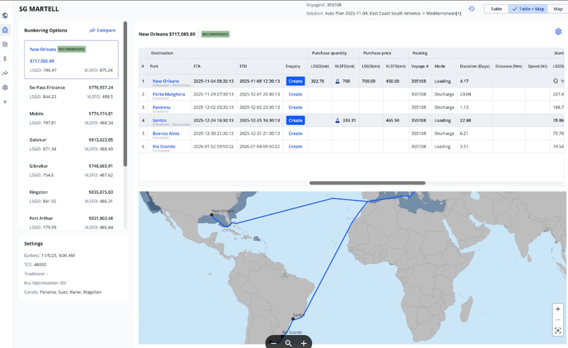Select the New Orleans recommended bunkering card
568x348 pixels.
(x=71, y=59)
